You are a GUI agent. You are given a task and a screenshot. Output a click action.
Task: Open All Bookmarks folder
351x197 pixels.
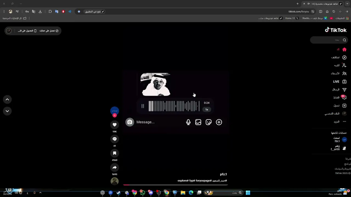tap(14, 18)
